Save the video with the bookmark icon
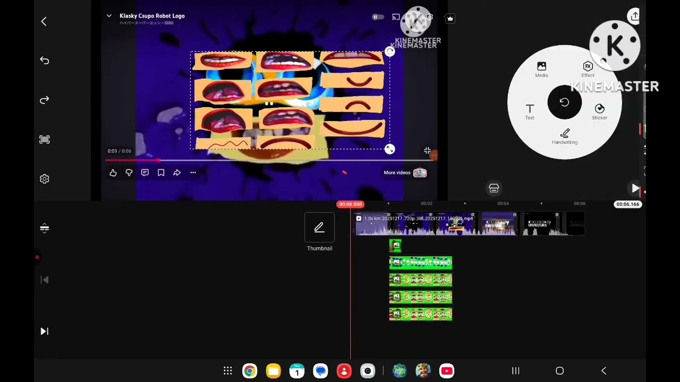 (161, 172)
